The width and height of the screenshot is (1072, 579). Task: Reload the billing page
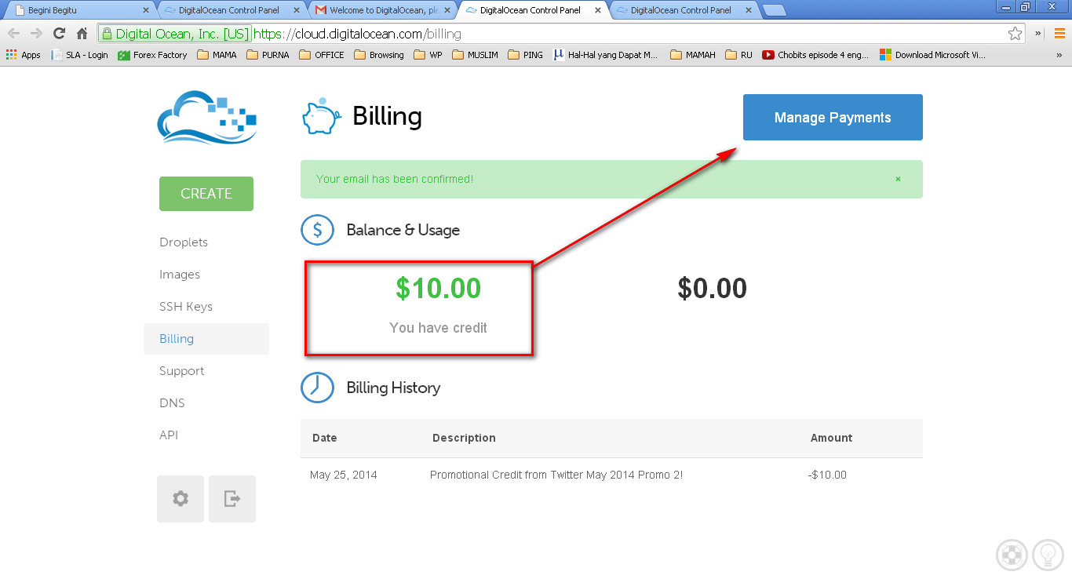(x=59, y=34)
